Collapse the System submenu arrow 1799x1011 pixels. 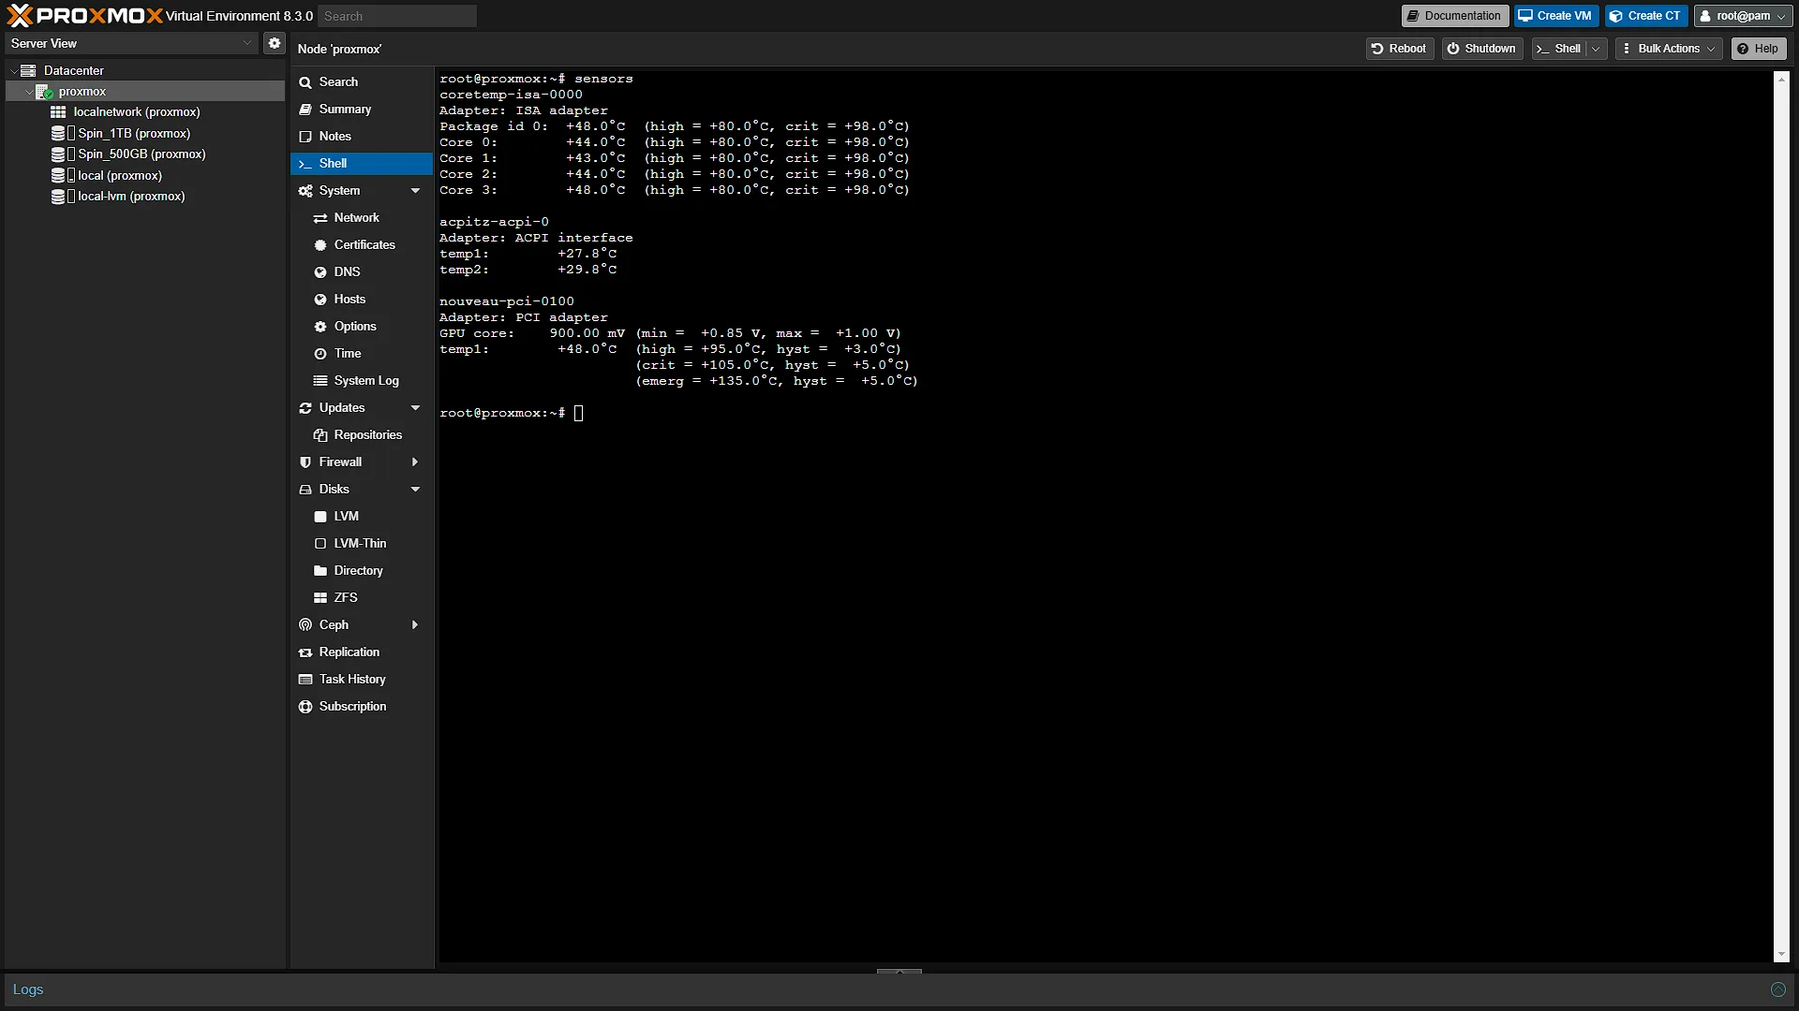(x=415, y=191)
